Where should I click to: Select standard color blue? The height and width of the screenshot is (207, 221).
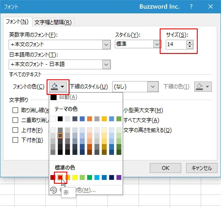coord(104,177)
